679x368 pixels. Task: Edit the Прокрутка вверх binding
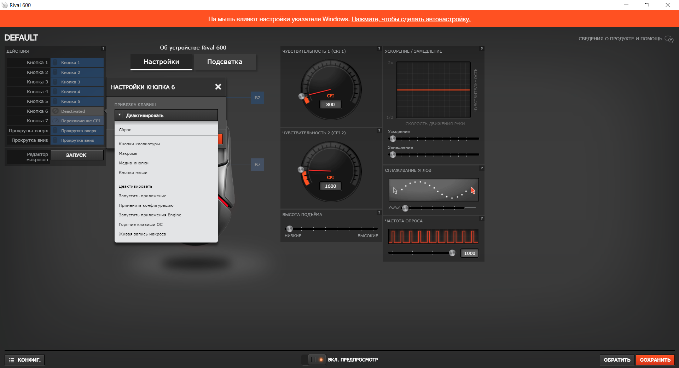tap(77, 130)
